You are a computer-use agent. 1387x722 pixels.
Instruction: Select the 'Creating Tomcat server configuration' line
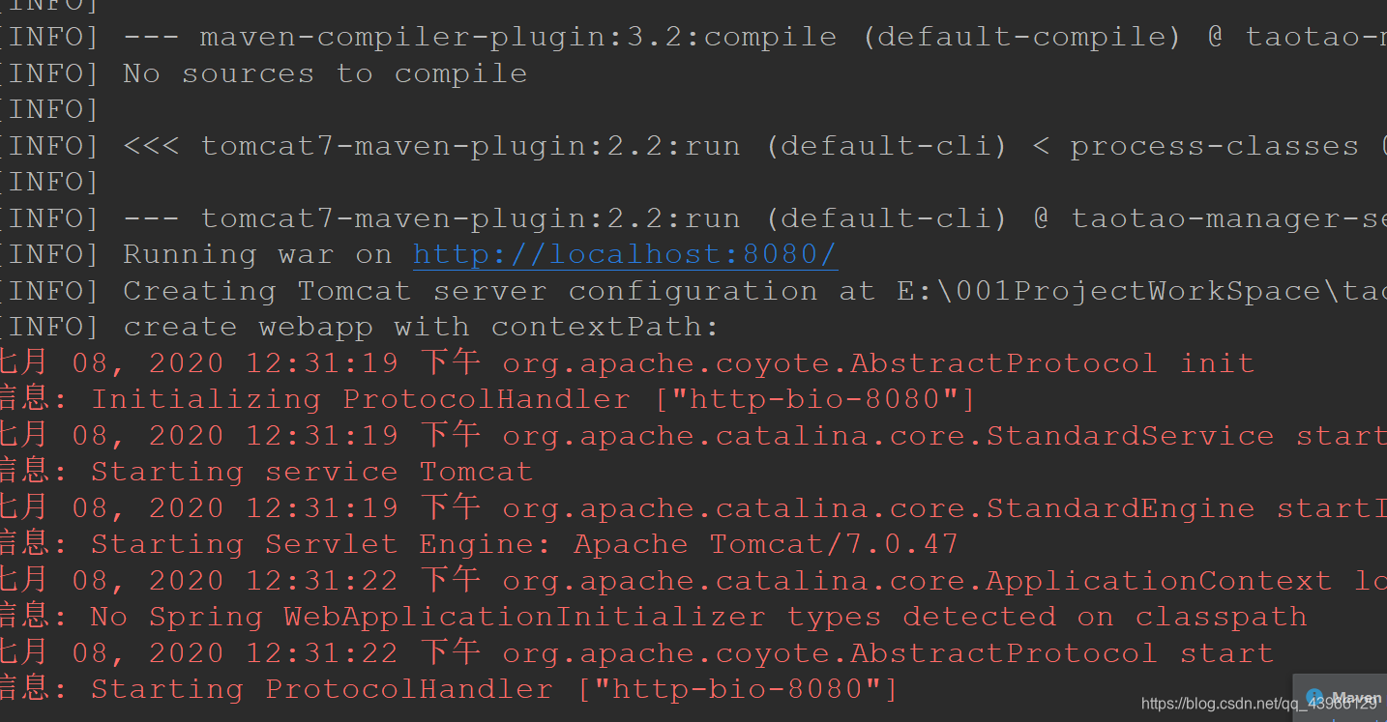(x=693, y=291)
